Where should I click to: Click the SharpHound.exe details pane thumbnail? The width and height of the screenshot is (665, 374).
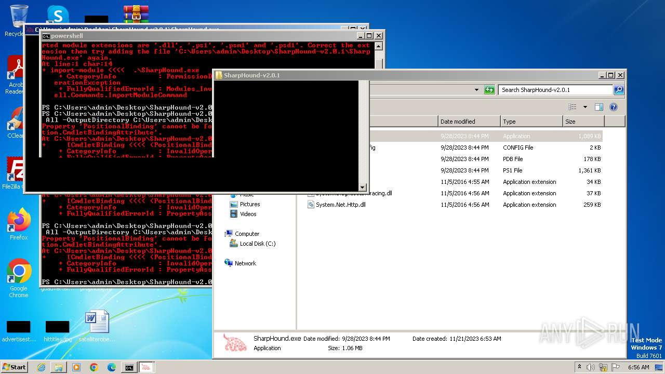point(234,343)
